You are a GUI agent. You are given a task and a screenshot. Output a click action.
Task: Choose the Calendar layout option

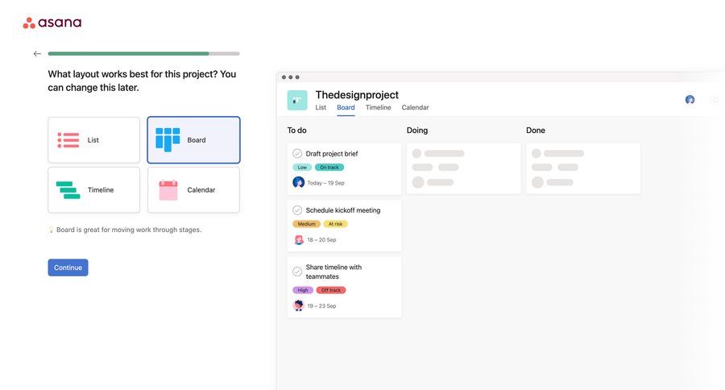(193, 189)
